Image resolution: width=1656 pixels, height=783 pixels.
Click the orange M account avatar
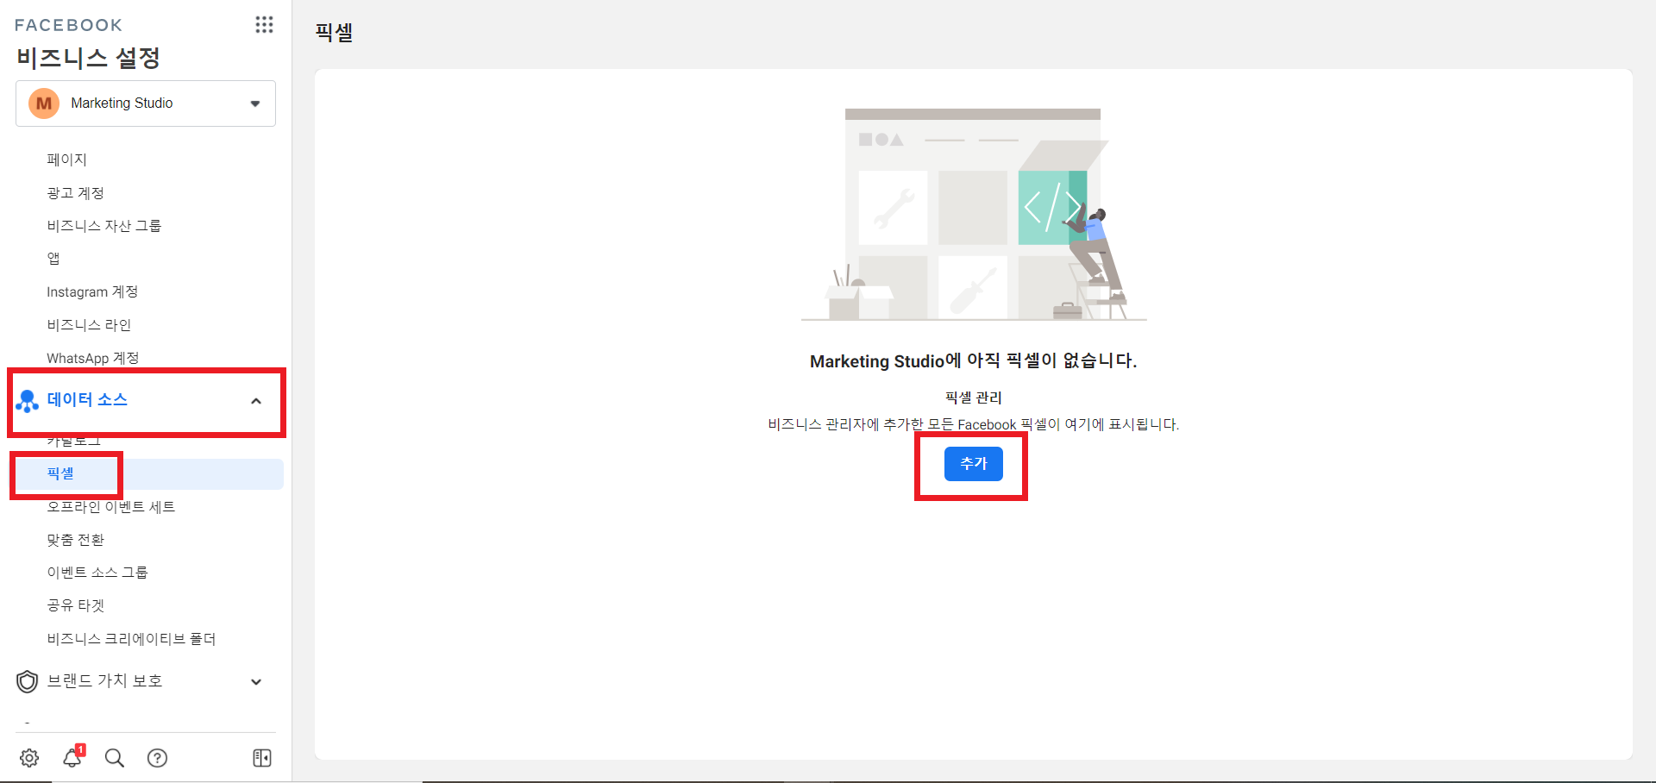point(44,103)
